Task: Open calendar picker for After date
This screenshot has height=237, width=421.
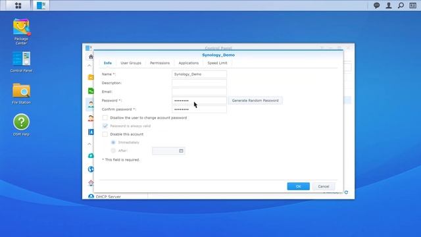Action: tap(181, 151)
